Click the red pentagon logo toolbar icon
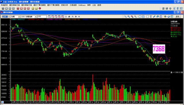 (x=40, y=8)
